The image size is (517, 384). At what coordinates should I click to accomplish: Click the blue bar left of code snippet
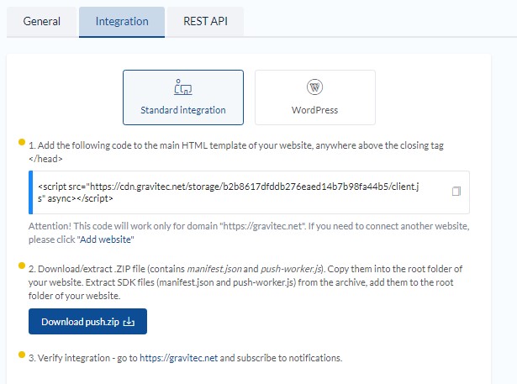click(x=30, y=192)
